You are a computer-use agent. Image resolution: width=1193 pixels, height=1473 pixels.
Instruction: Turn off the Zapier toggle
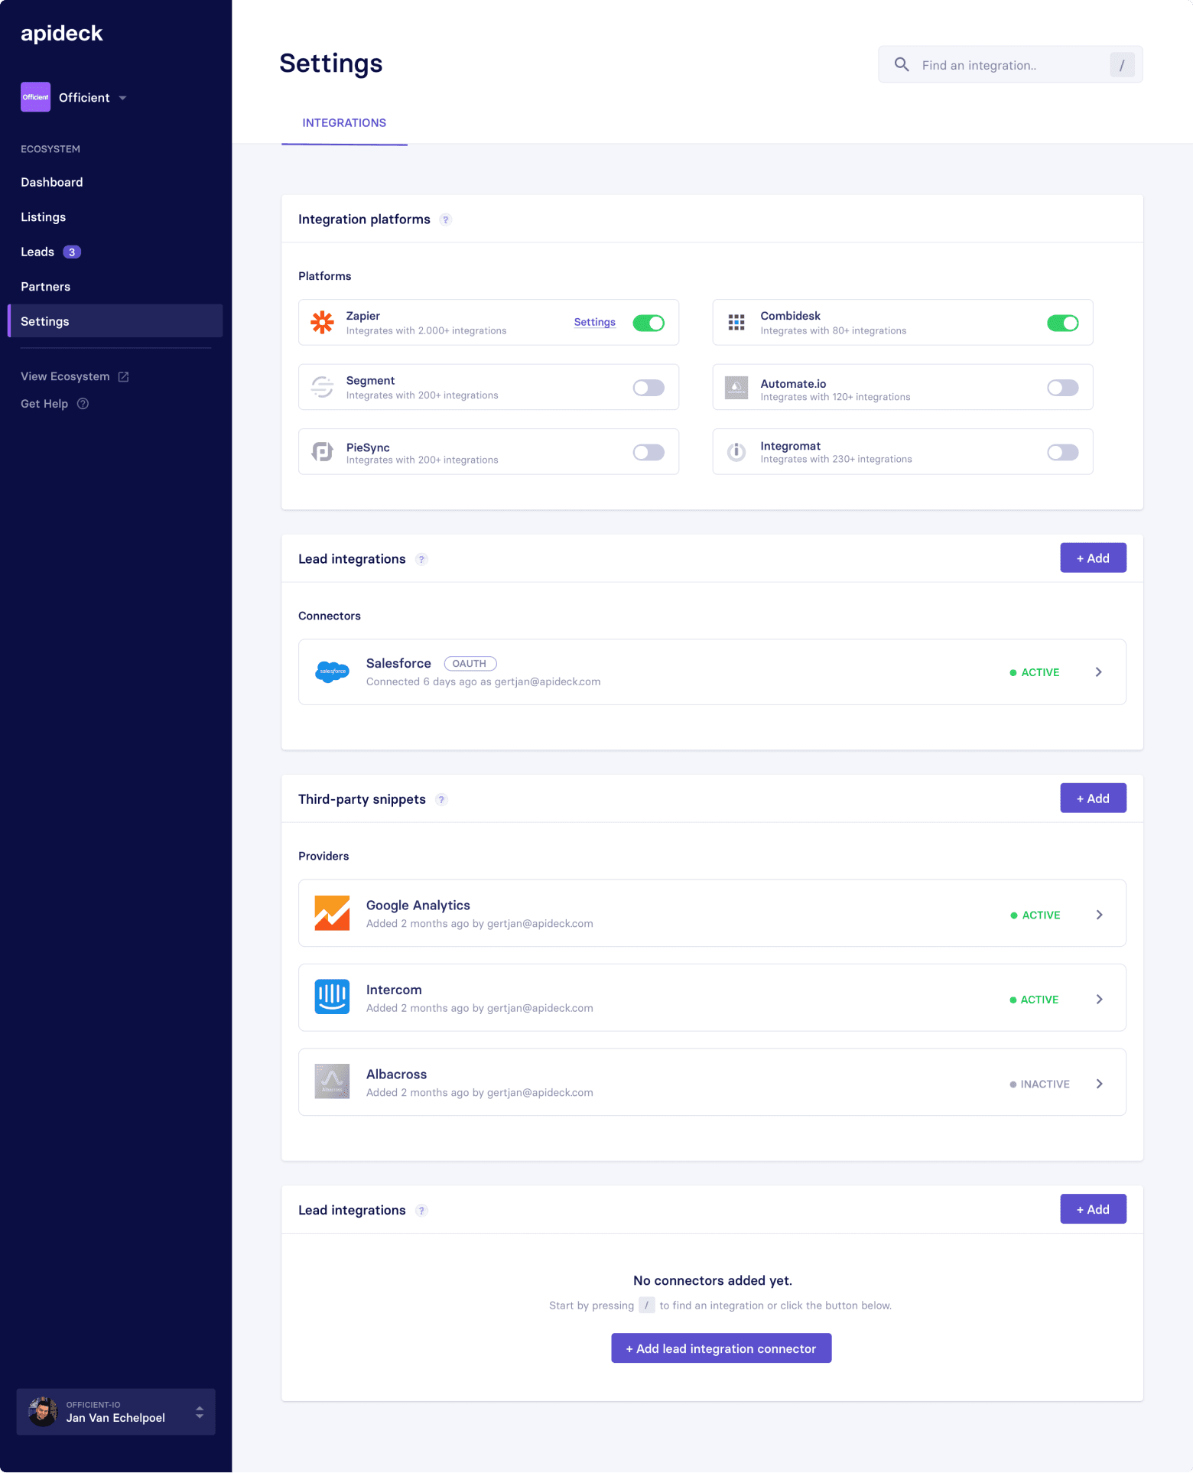tap(649, 323)
